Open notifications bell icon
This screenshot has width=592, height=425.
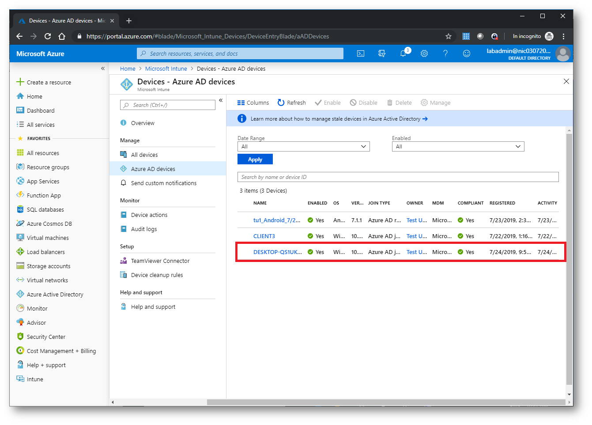[403, 53]
